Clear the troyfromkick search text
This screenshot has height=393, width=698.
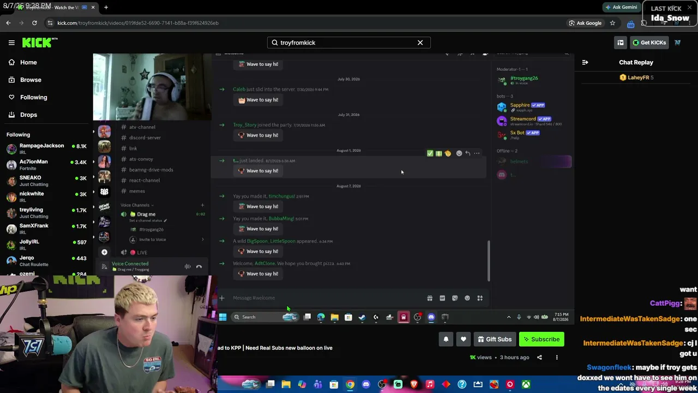(x=420, y=43)
